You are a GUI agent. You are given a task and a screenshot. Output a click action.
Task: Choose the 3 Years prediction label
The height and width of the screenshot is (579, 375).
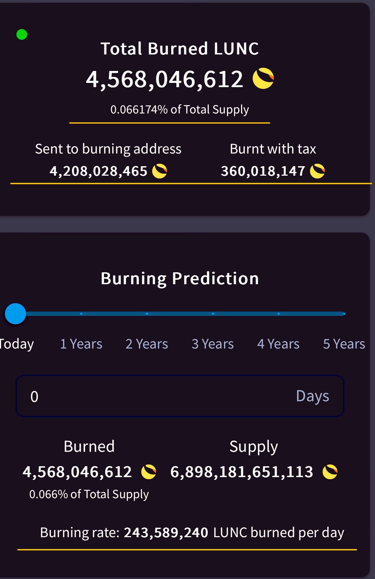click(x=213, y=344)
